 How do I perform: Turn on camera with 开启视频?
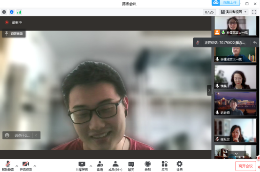coord(26,166)
